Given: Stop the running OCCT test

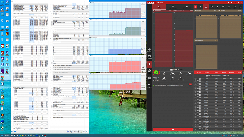Looking at the screenshot, I should pyautogui.click(x=173, y=129).
